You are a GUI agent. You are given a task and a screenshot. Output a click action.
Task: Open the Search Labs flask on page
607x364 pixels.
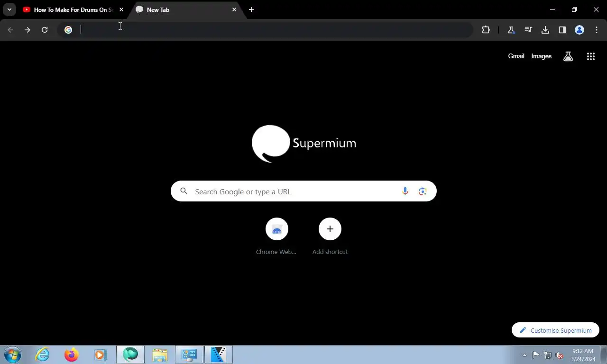point(568,56)
